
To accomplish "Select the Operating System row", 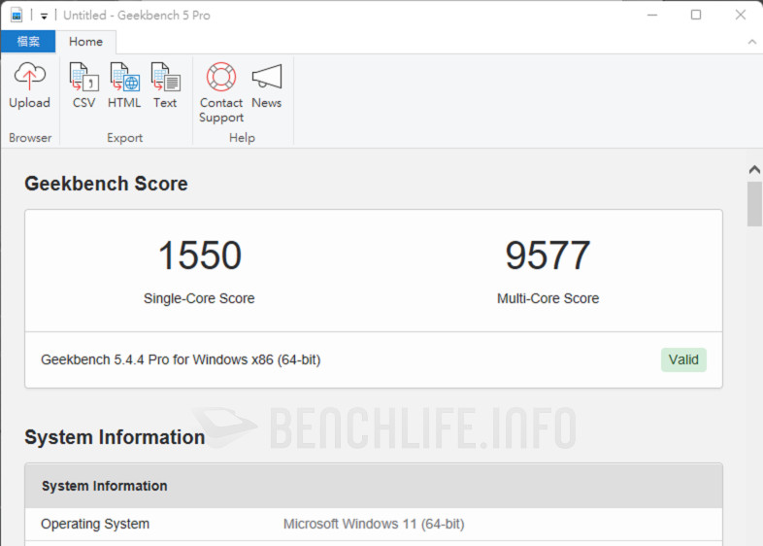I will pos(374,524).
